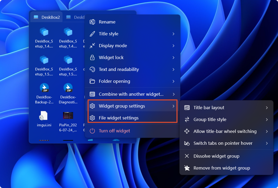Expand the Folder opening submenu arrow
Viewport: 278px width, 188px height.
(x=173, y=81)
